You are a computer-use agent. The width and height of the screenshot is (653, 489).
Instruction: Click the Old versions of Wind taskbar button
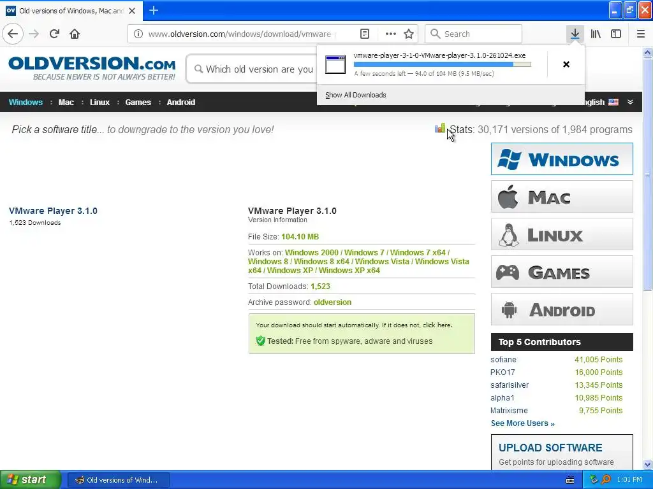[118, 480]
